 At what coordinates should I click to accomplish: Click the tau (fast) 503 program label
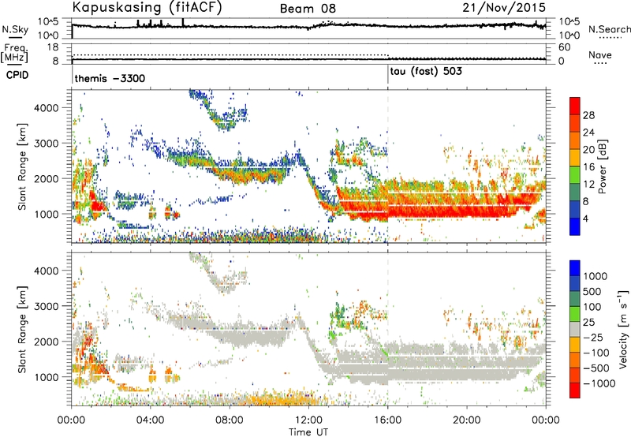tap(426, 72)
